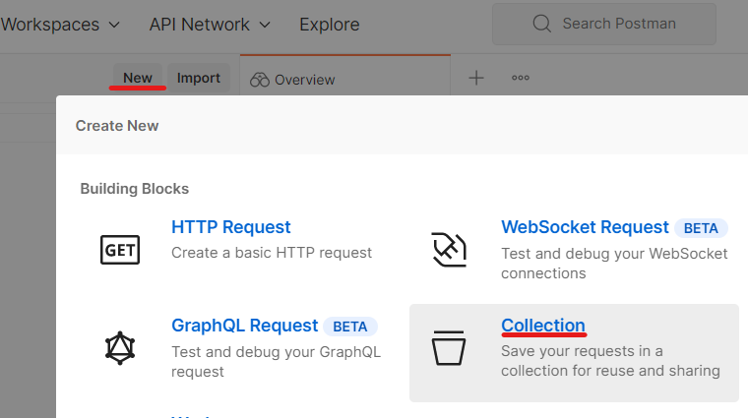Click the binoculars icon on Overview tab
Screen dimensions: 748x418
[x=260, y=80]
